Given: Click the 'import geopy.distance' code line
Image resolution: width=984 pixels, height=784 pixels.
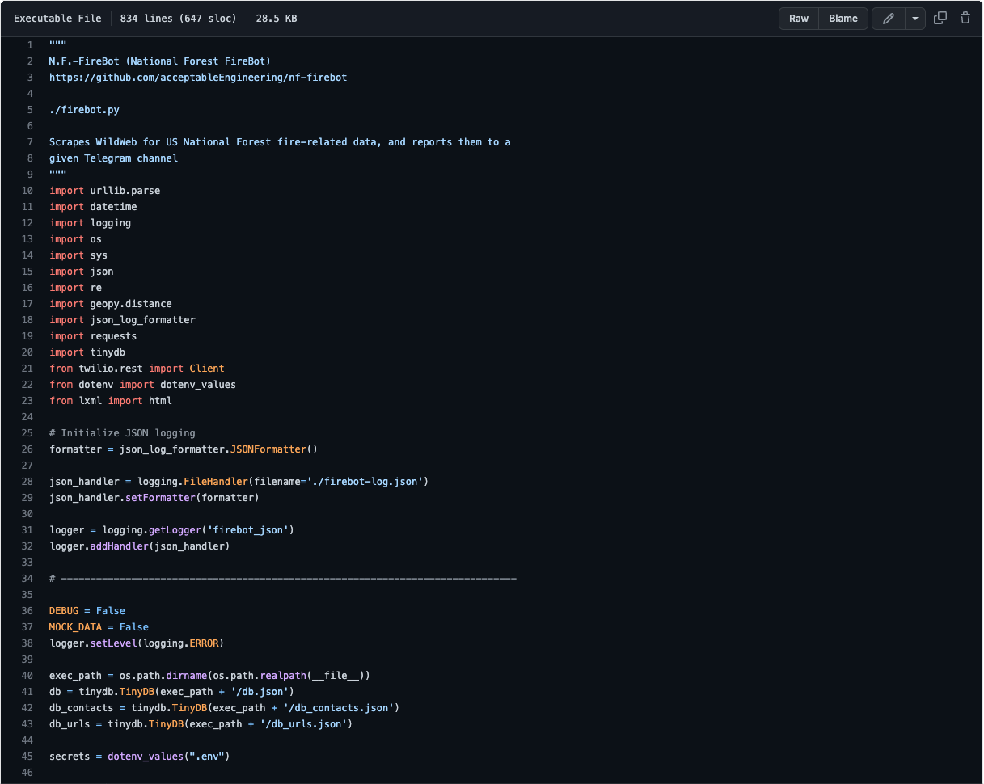Looking at the screenshot, I should [111, 304].
